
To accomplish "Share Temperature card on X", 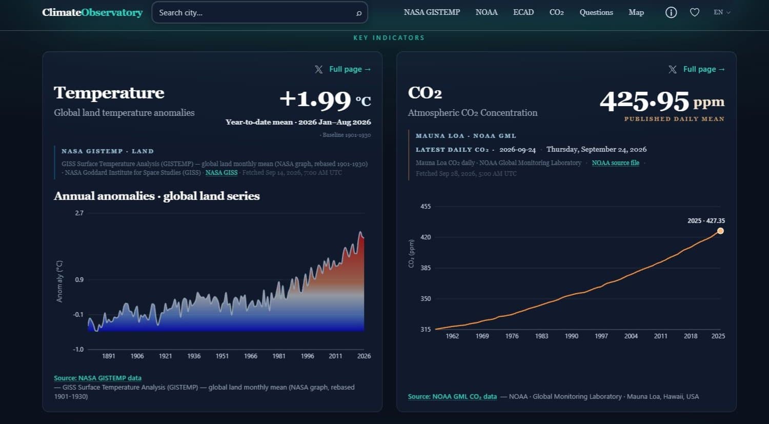I will coord(318,69).
